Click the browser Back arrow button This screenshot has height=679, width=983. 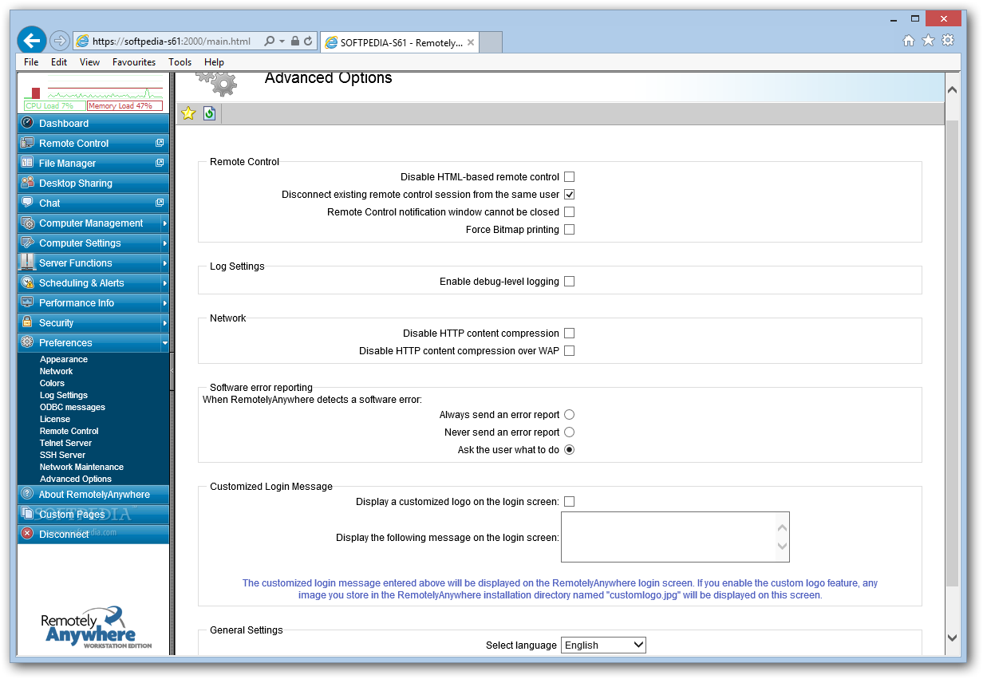pyautogui.click(x=33, y=41)
